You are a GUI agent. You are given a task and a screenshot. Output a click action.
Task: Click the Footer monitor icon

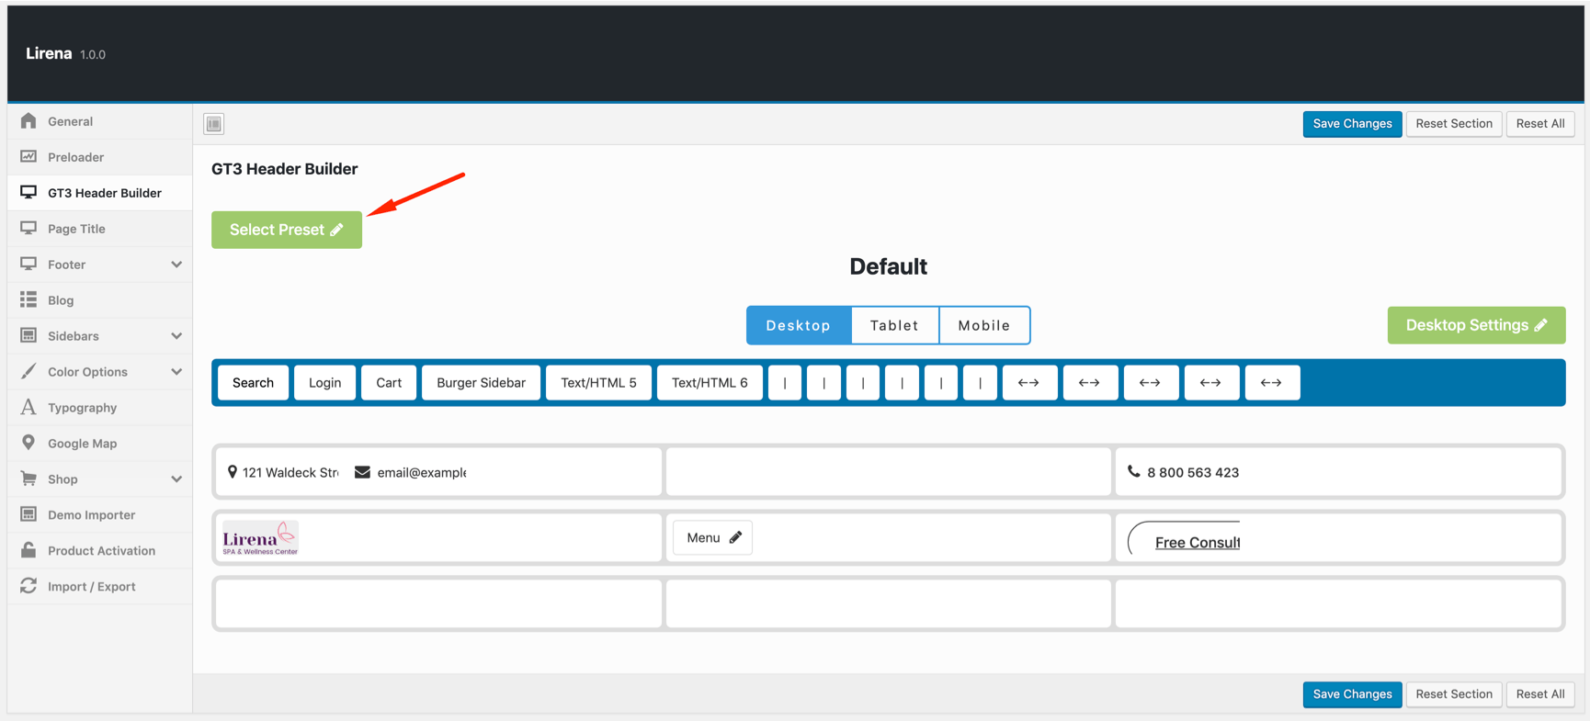point(28,264)
